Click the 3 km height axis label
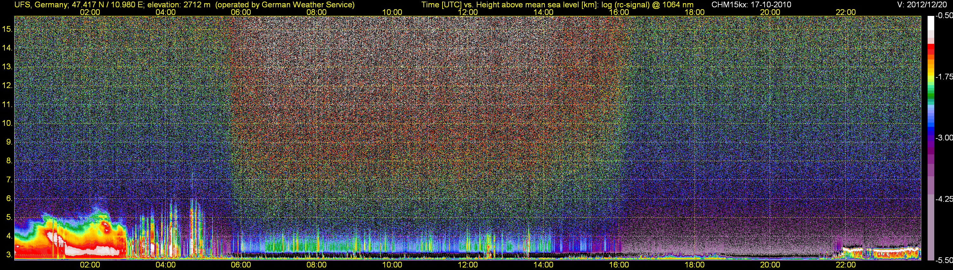Image resolution: width=953 pixels, height=270 pixels. click(9, 255)
